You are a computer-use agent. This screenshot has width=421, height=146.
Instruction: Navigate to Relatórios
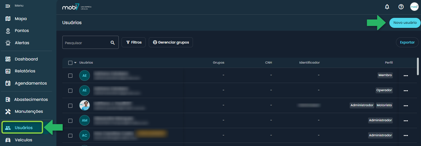pos(25,71)
